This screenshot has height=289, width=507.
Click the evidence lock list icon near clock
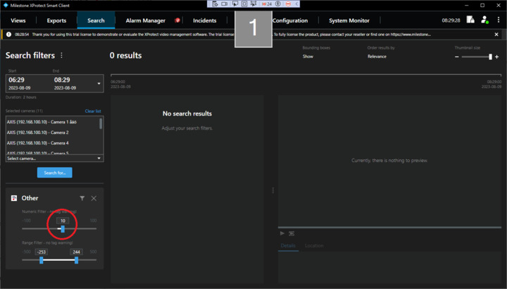click(470, 20)
